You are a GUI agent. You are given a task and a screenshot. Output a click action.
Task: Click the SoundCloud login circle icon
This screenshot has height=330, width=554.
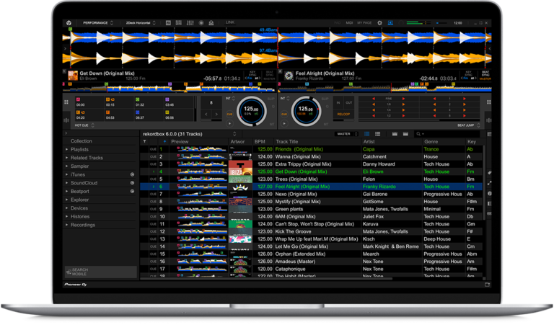pos(132,183)
